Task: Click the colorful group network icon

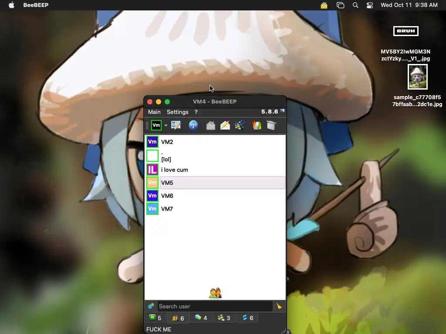Action: point(240,125)
